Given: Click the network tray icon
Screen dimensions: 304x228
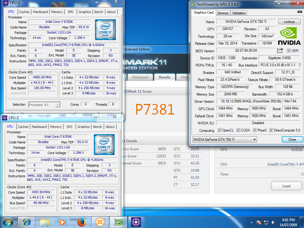Looking at the screenshot, I should pyautogui.click(x=266, y=222).
